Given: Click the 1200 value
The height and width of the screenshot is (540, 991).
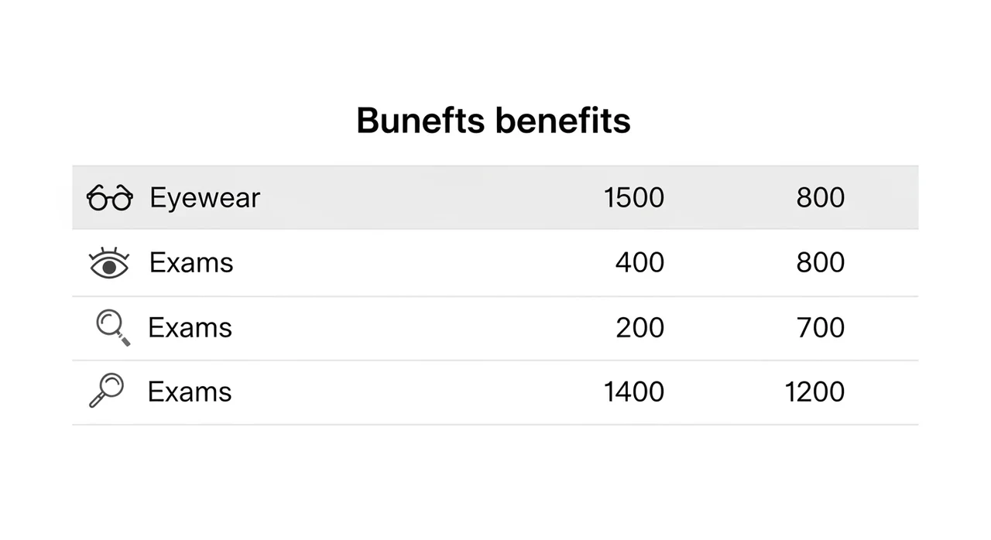Looking at the screenshot, I should click(814, 392).
